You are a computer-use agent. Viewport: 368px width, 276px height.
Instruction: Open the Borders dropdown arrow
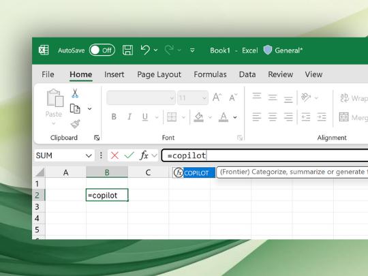click(x=183, y=117)
